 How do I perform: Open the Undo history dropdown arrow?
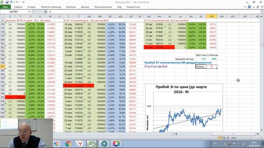coord(14,2)
